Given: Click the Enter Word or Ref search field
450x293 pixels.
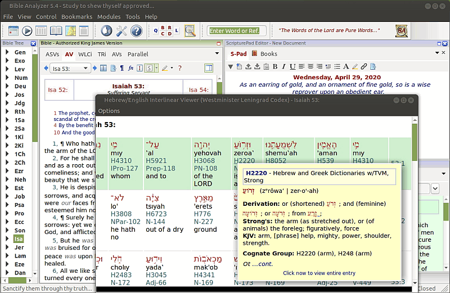Looking at the screenshot, I should (x=236, y=31).
